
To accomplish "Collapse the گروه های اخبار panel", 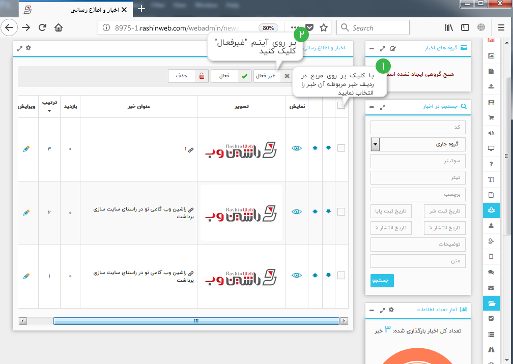I will click(372, 49).
